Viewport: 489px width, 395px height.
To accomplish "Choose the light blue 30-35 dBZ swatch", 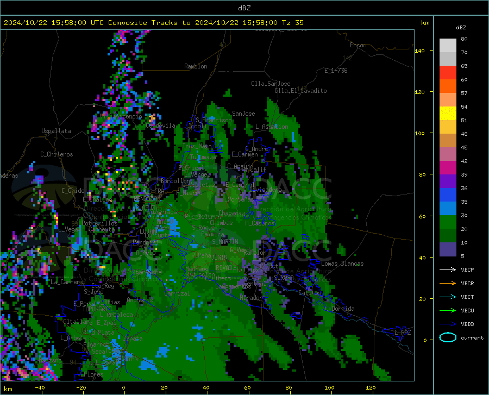I will click(448, 209).
